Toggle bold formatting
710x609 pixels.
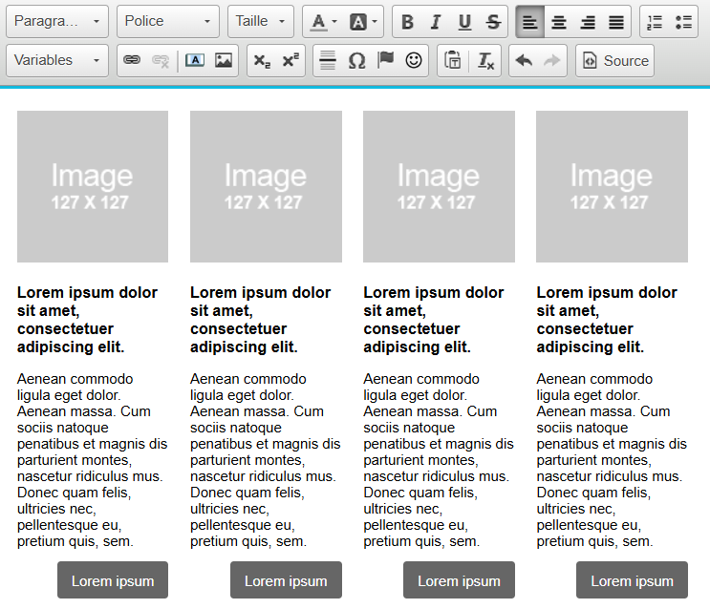tap(407, 22)
